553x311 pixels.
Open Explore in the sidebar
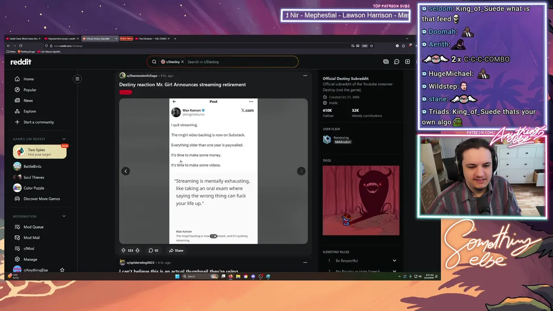point(29,111)
